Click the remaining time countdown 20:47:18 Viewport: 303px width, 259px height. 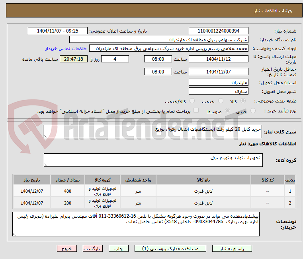[74, 59]
